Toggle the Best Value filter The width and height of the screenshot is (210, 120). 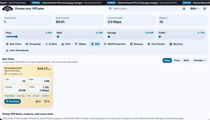14,44
